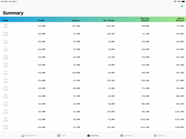Click the Month column header

pos(5,20)
